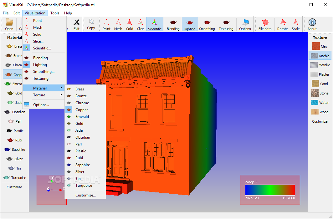Open the File menu

coord(6,13)
